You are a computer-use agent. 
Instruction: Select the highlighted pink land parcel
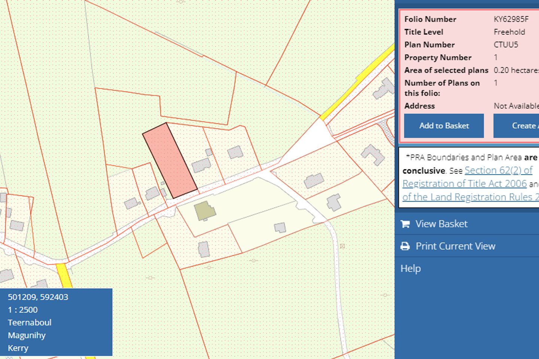(x=170, y=161)
